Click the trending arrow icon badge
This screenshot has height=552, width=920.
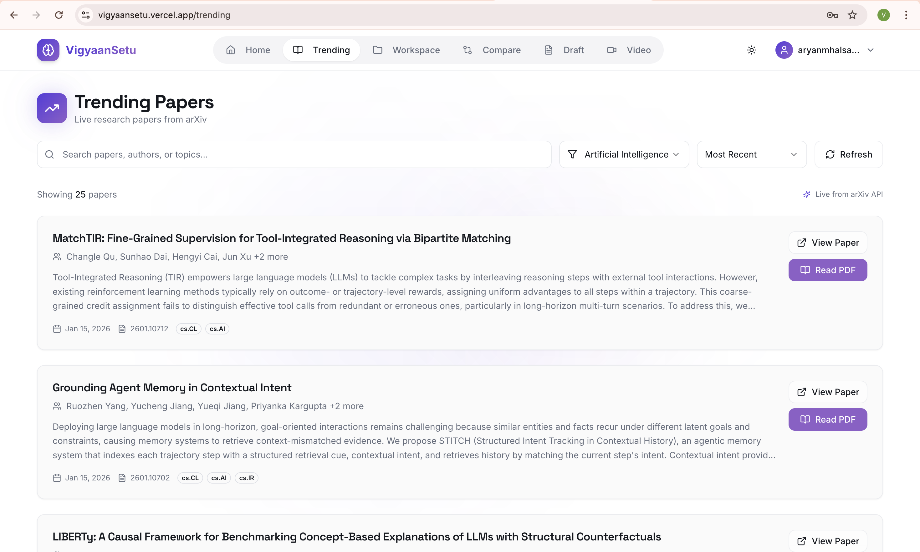click(52, 108)
